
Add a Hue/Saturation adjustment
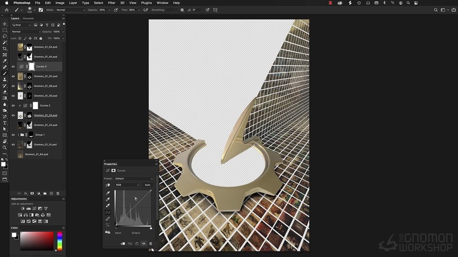click(20, 215)
